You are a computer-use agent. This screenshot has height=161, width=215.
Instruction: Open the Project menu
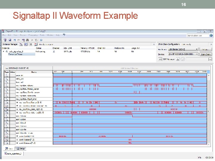click(x=23, y=35)
